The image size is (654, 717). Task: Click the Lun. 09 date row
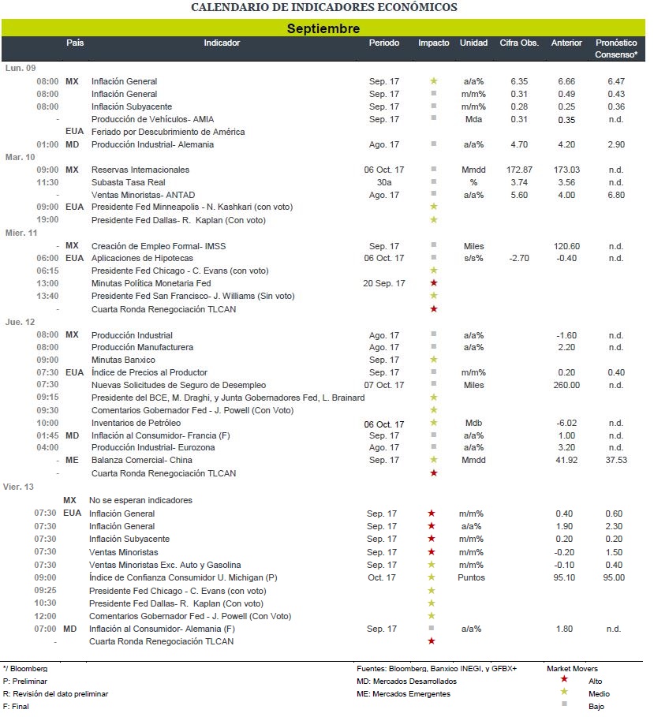click(21, 68)
